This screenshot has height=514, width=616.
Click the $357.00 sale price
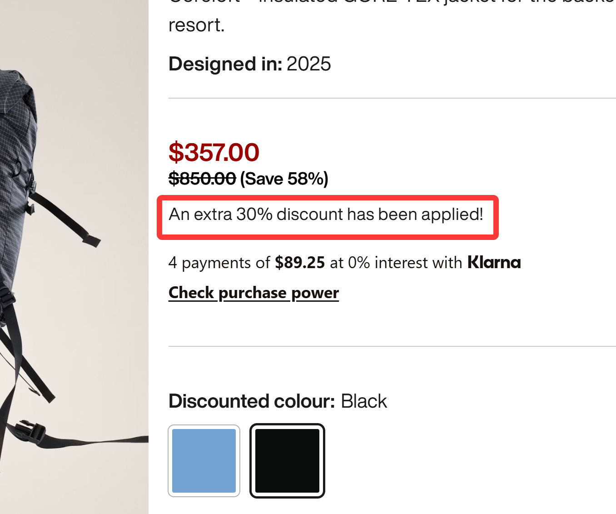214,152
